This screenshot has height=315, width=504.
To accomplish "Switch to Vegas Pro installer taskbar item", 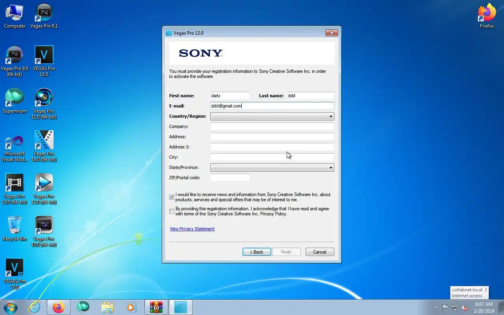I will 181,307.
